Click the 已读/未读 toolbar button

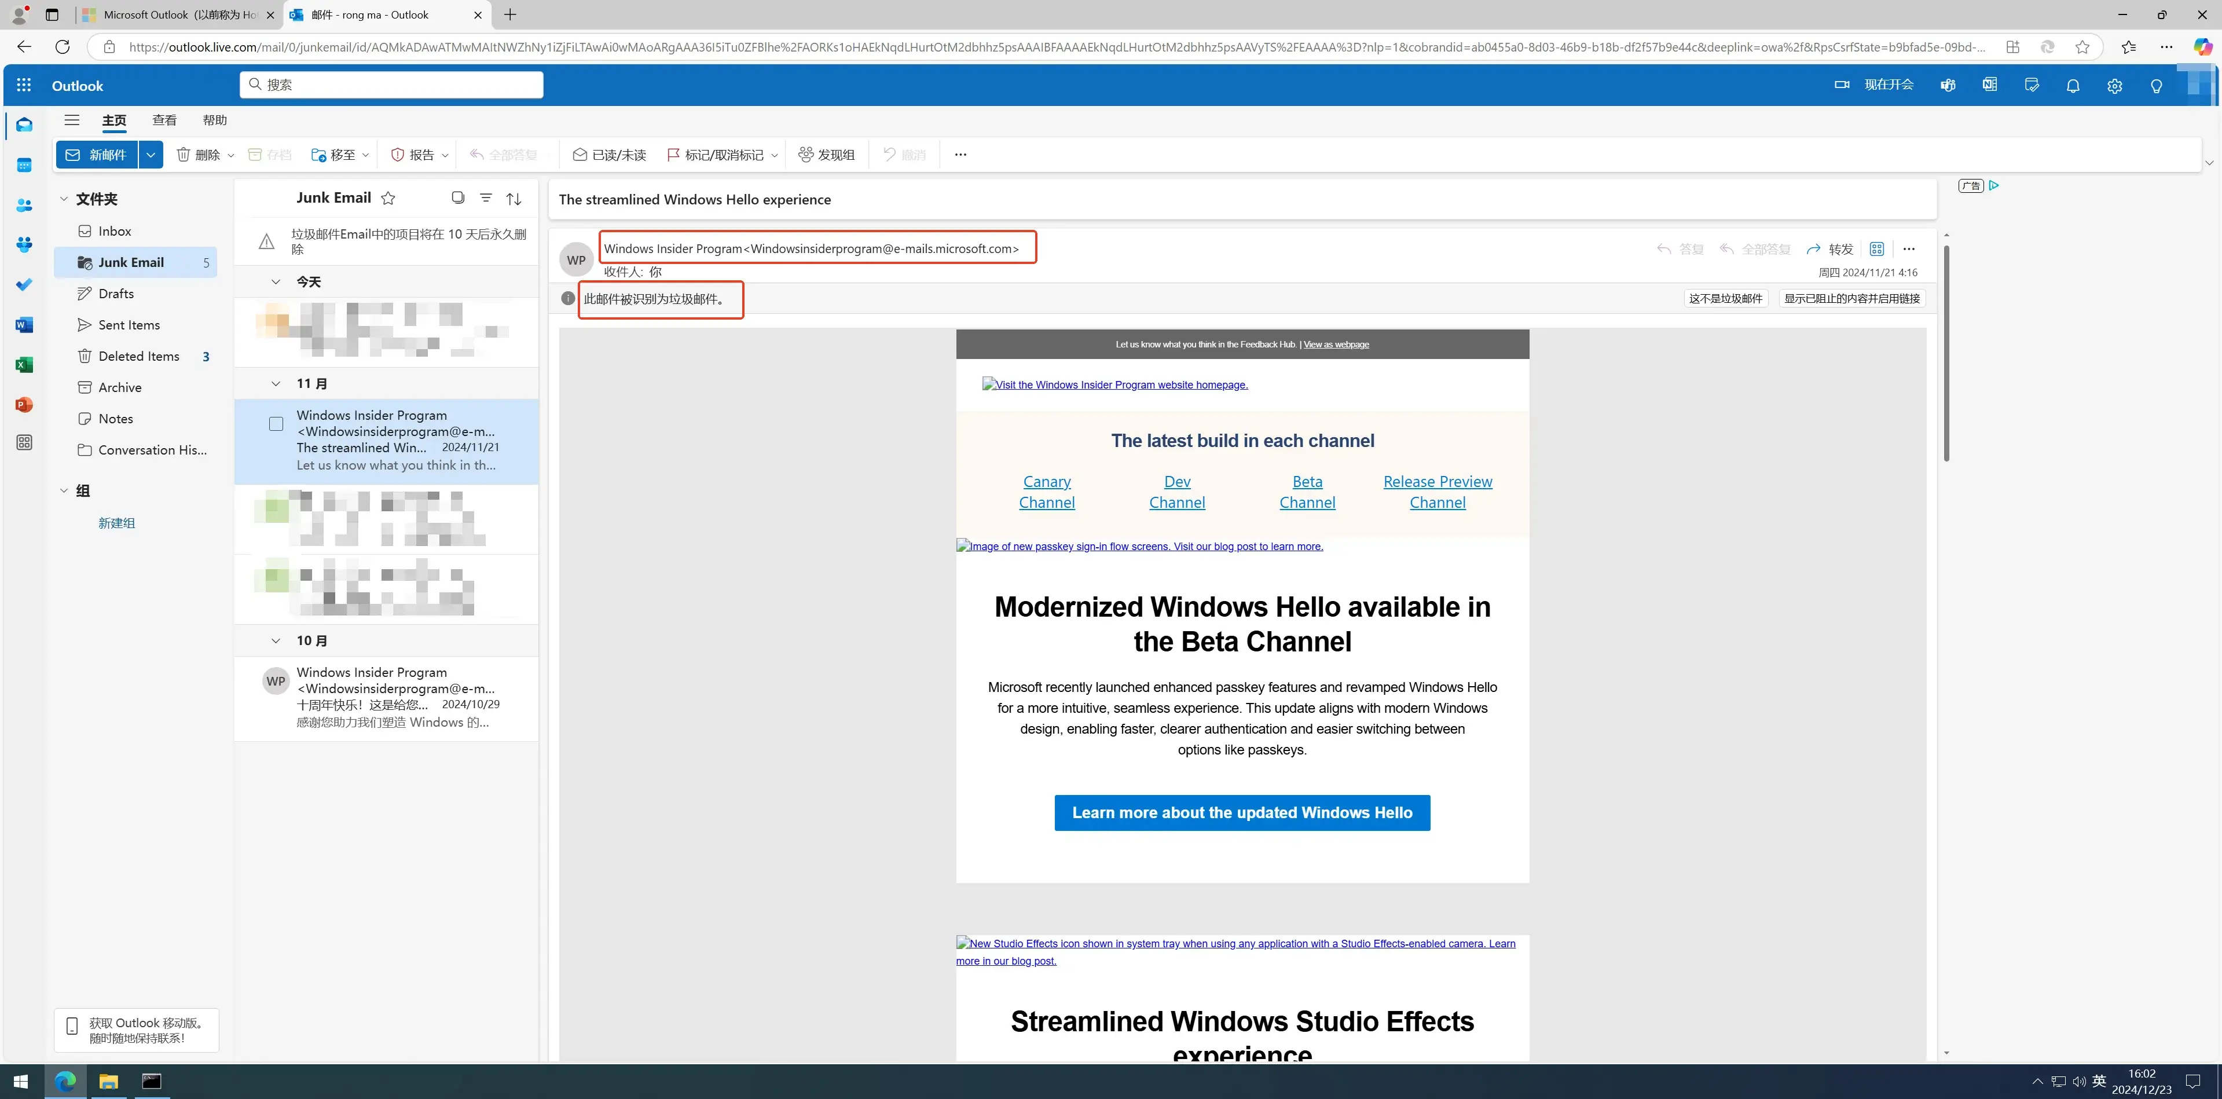[x=609, y=155]
